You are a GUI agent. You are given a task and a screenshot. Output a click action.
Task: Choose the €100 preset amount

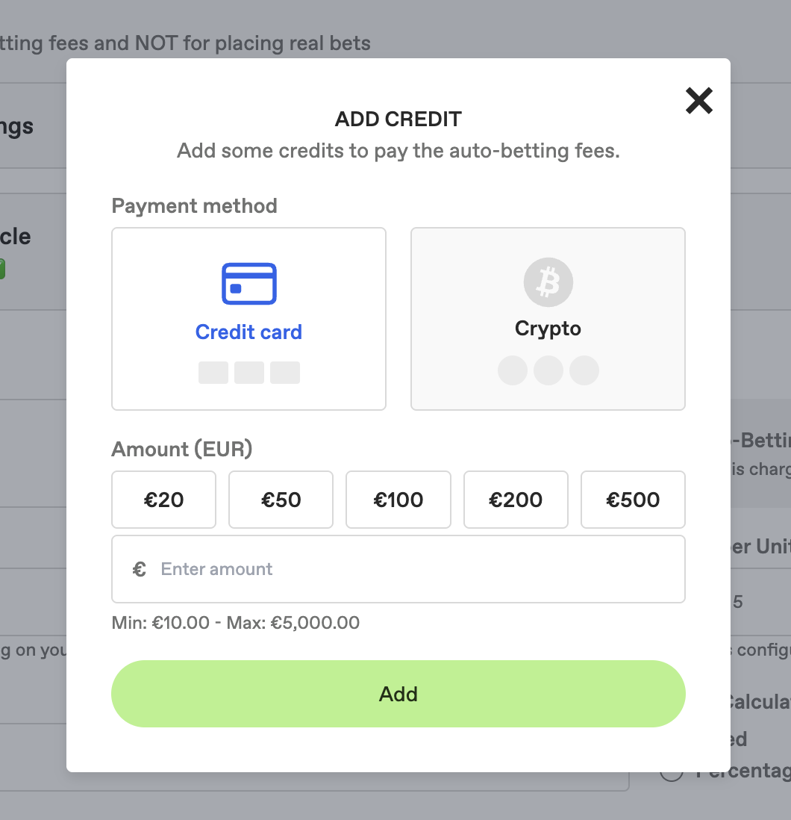[398, 500]
